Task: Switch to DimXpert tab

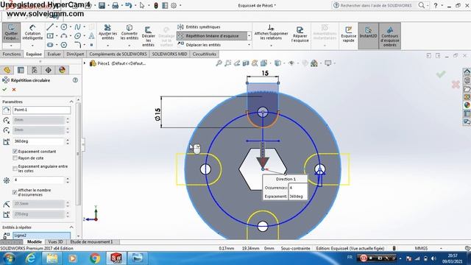Action: tap(75, 54)
